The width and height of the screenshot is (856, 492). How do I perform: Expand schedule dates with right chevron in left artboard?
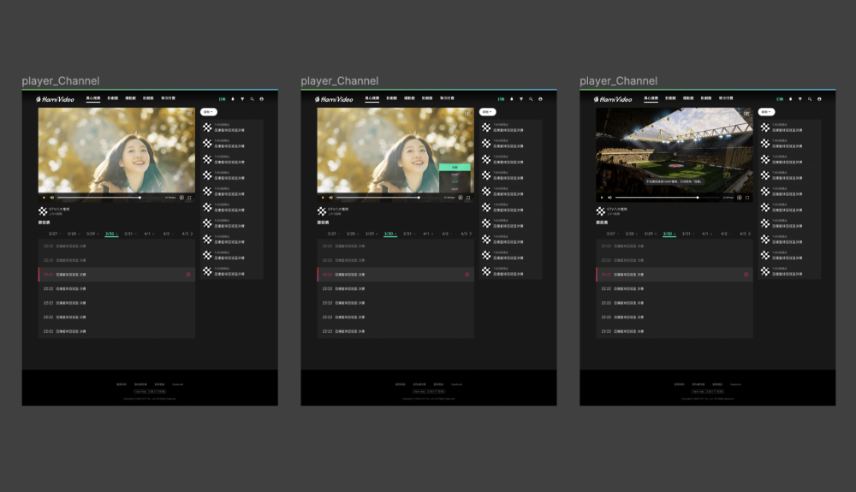(x=192, y=234)
